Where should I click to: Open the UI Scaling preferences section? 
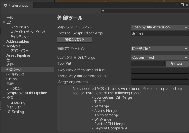click(x=15, y=112)
